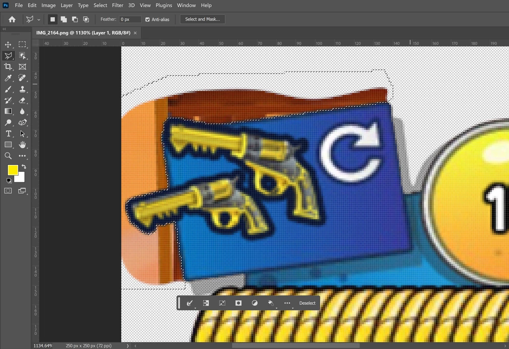Open the Plugins menu
Screen dimensions: 509x349
(x=164, y=5)
